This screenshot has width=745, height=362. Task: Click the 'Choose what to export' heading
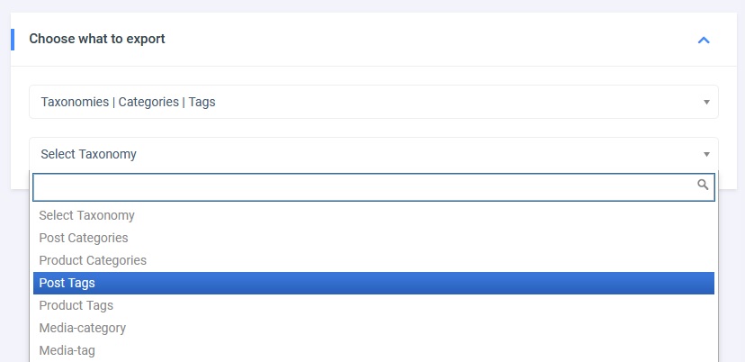click(97, 40)
